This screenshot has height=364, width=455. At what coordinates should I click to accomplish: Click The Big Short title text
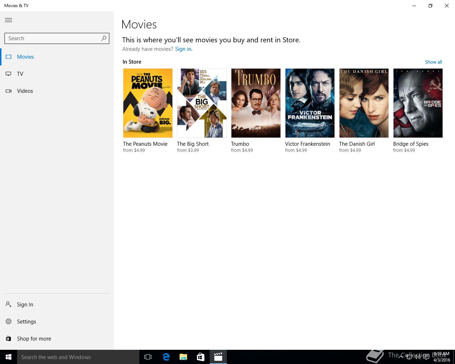[193, 144]
